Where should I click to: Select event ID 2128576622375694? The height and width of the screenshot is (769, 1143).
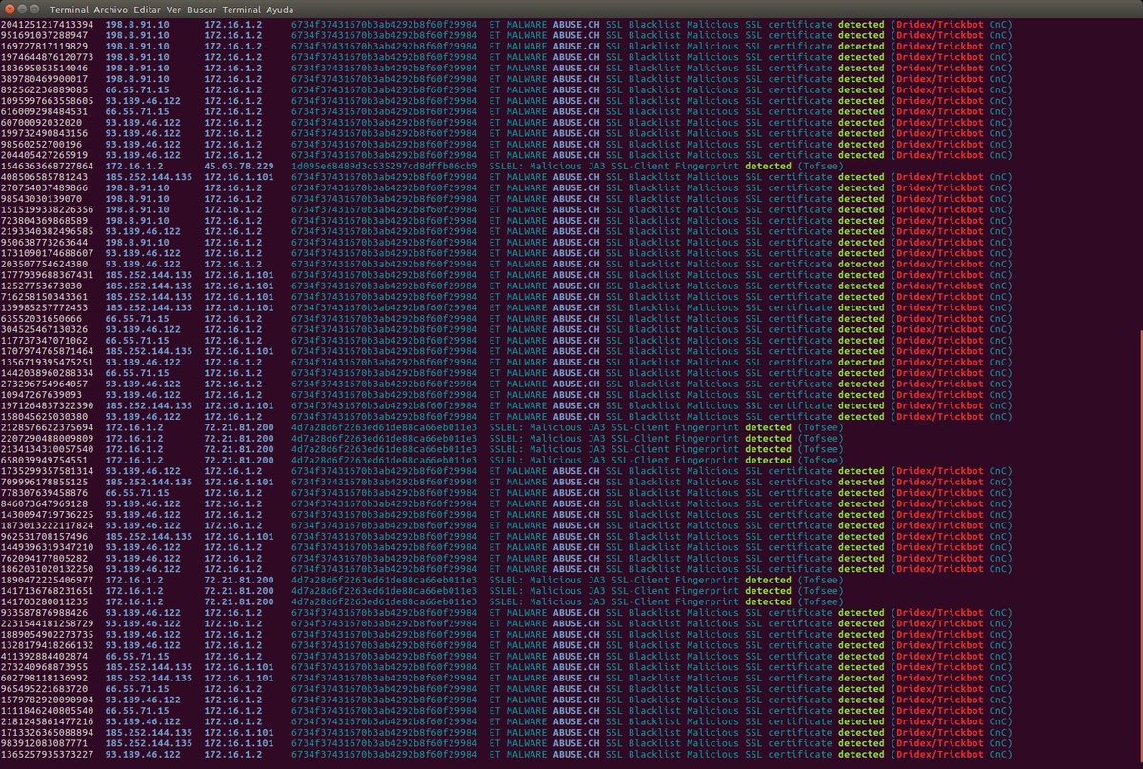(x=48, y=427)
